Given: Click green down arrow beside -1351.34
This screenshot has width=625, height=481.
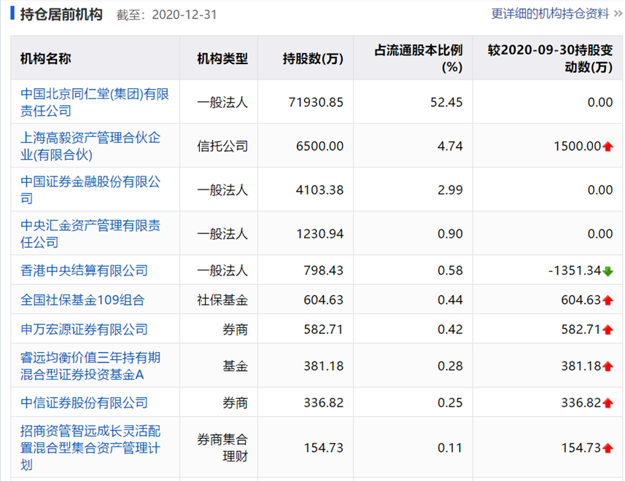Looking at the screenshot, I should [x=607, y=271].
